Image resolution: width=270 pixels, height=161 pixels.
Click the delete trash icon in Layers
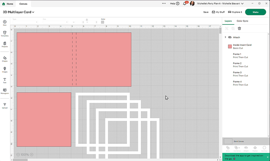click(x=239, y=28)
